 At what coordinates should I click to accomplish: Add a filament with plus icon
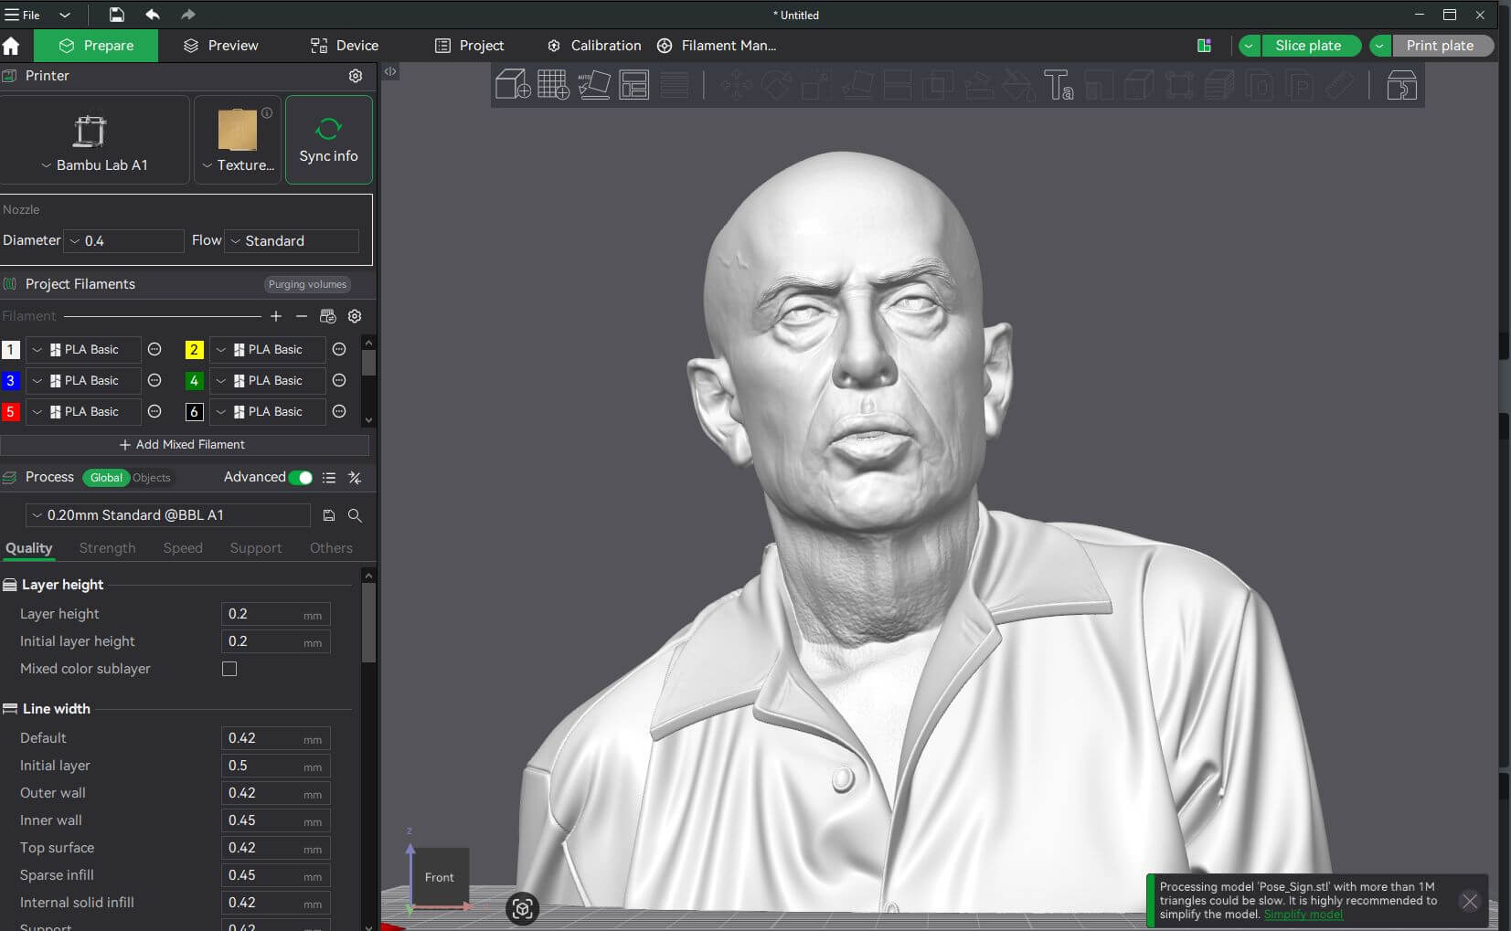[276, 316]
